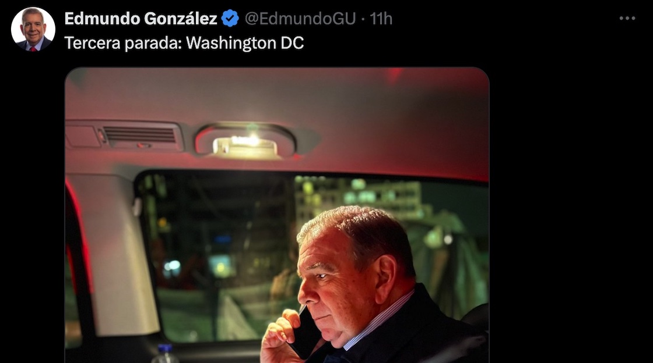653x363 pixels.
Task: Click the display name Edmundo González
Action: (141, 19)
